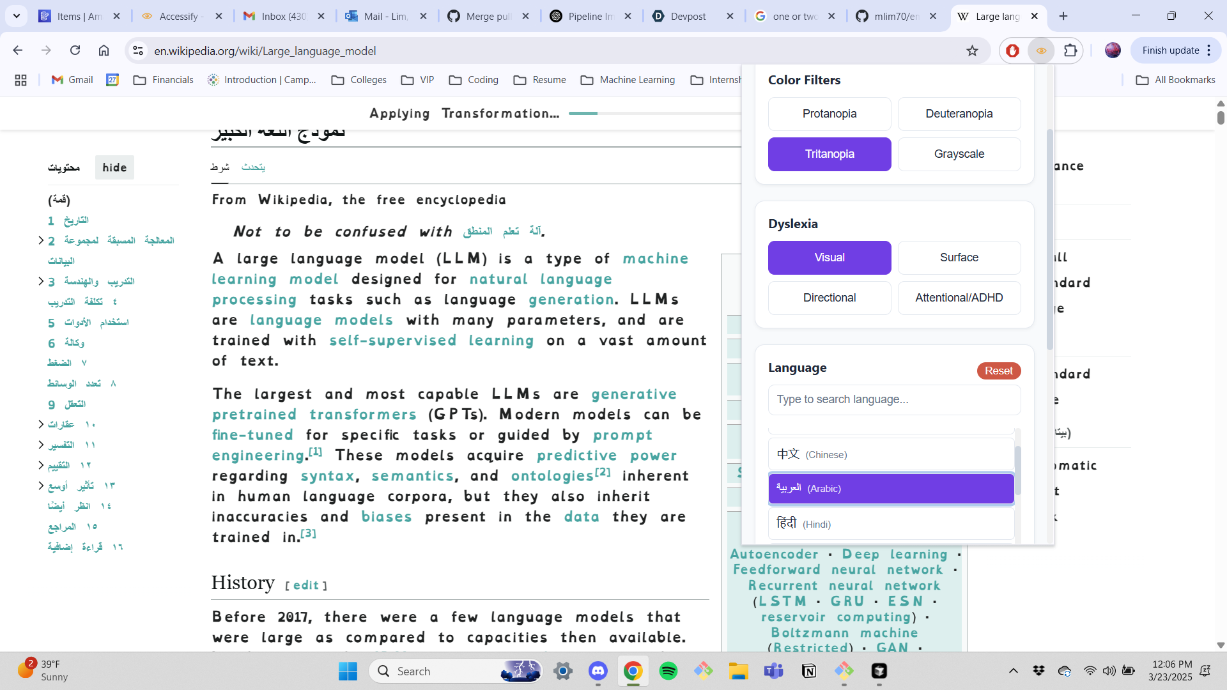1227x690 pixels.
Task: Bookmark this page with the star icon
Action: [x=972, y=50]
